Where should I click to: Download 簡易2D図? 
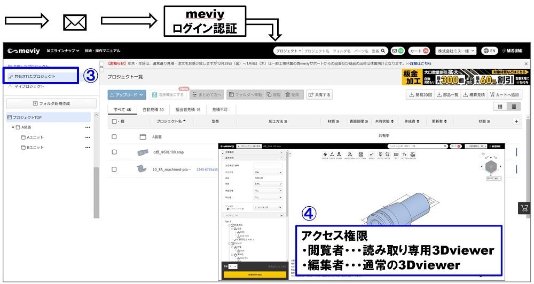point(421,95)
